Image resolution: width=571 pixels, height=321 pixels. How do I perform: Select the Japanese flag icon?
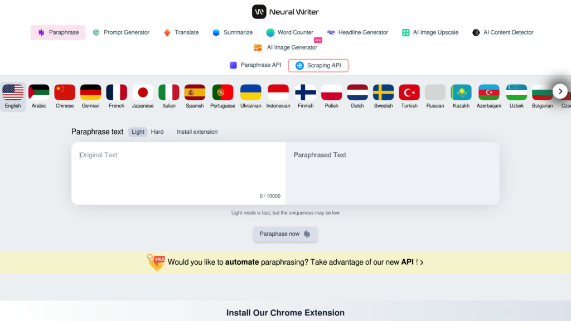point(143,93)
